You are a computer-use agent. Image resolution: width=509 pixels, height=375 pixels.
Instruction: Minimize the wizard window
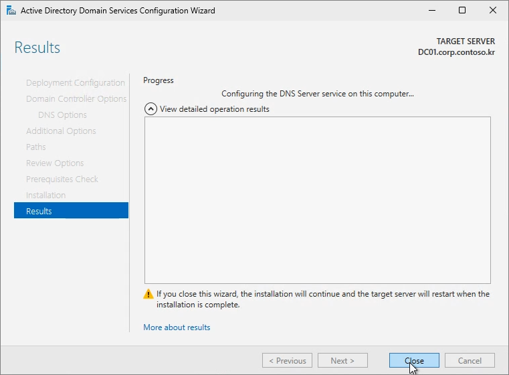[431, 11]
